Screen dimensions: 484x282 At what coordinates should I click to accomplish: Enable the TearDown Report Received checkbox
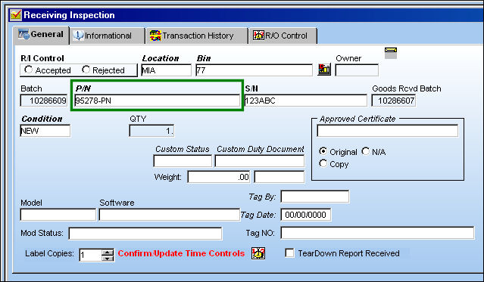(289, 253)
